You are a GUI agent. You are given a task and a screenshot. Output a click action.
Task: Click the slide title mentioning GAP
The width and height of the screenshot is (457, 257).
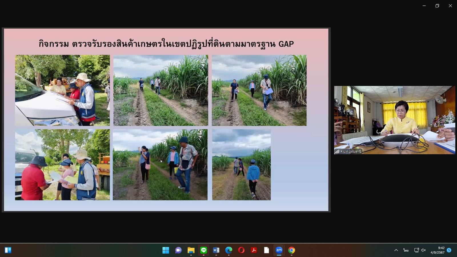point(166,44)
